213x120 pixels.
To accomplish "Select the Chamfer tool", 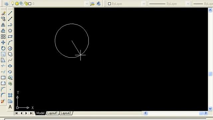I will pos(3,89).
